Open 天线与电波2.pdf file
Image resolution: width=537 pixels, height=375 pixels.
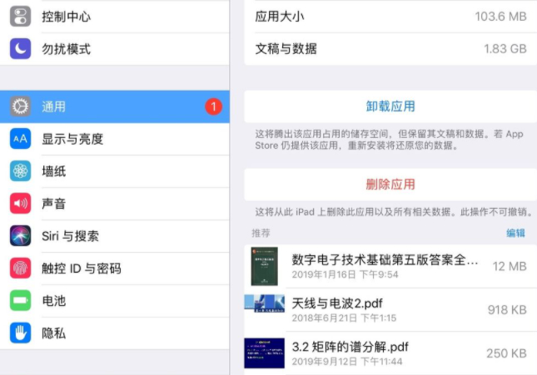(x=390, y=309)
